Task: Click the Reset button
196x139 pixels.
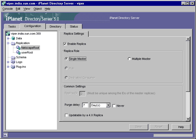Action: 159,127
